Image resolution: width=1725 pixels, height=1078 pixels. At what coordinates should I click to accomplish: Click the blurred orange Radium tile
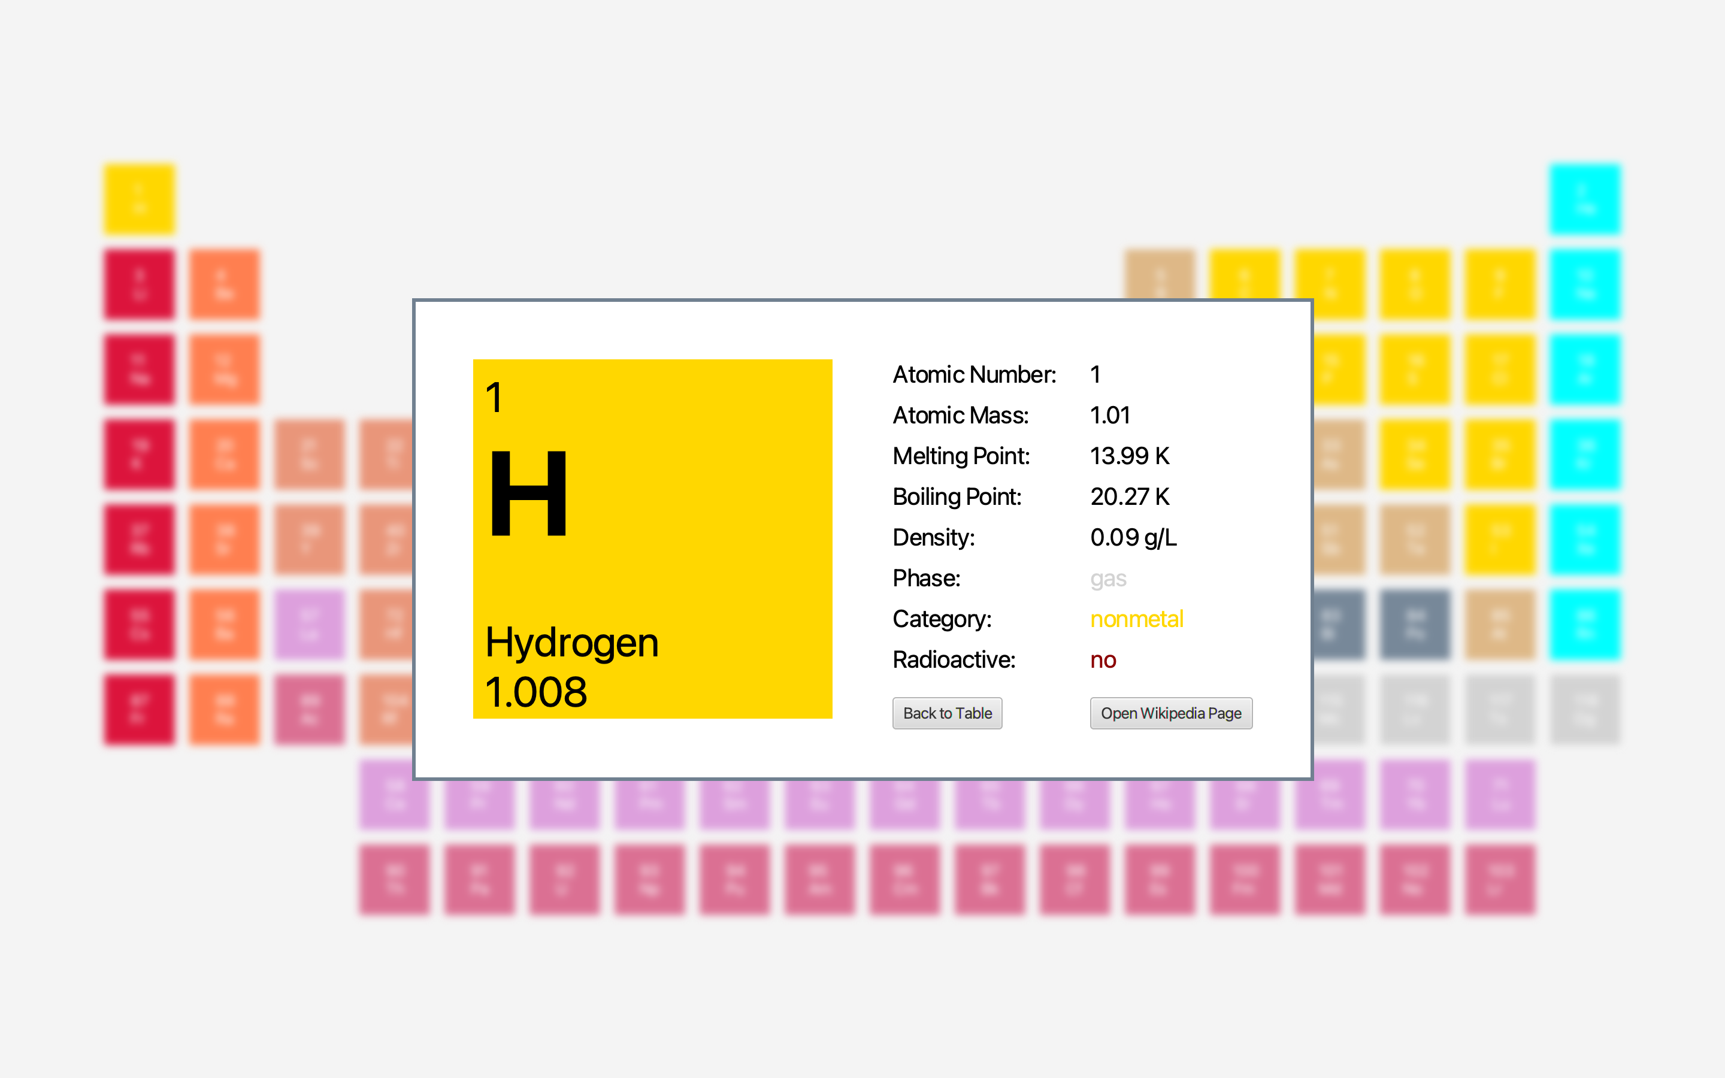pyautogui.click(x=224, y=710)
